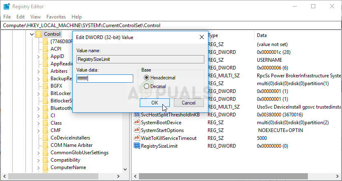Image resolution: width=342 pixels, height=181 pixels.
Task: Click the SvcHostSplitThresholdInKB DWORD icon
Action: (137, 115)
